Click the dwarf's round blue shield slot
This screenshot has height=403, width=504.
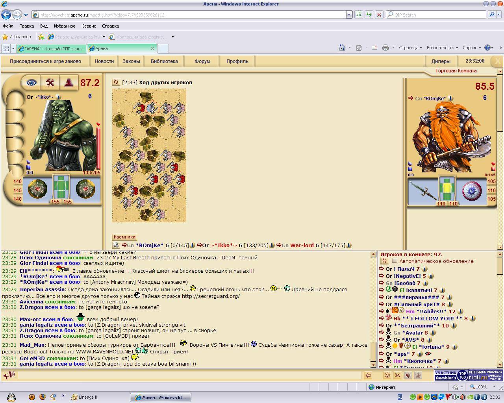[471, 191]
